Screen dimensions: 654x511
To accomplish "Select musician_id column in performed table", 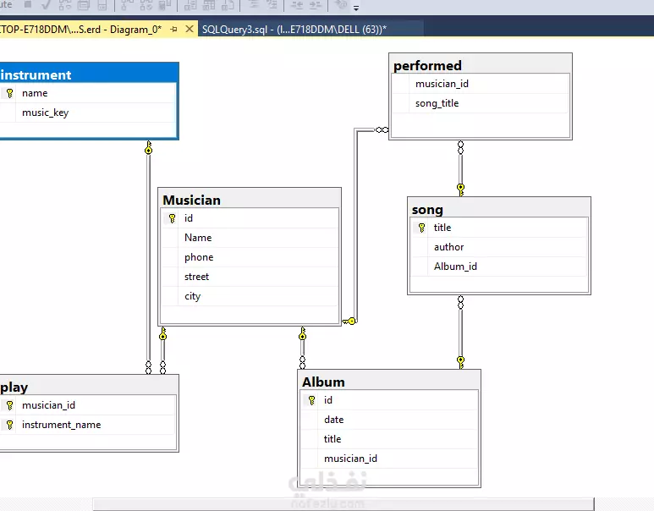I will click(481, 84).
